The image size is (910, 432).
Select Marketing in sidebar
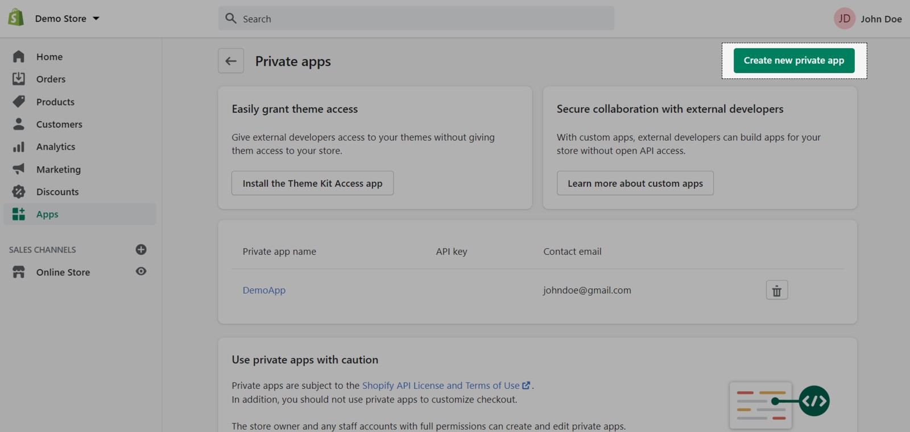click(x=59, y=170)
